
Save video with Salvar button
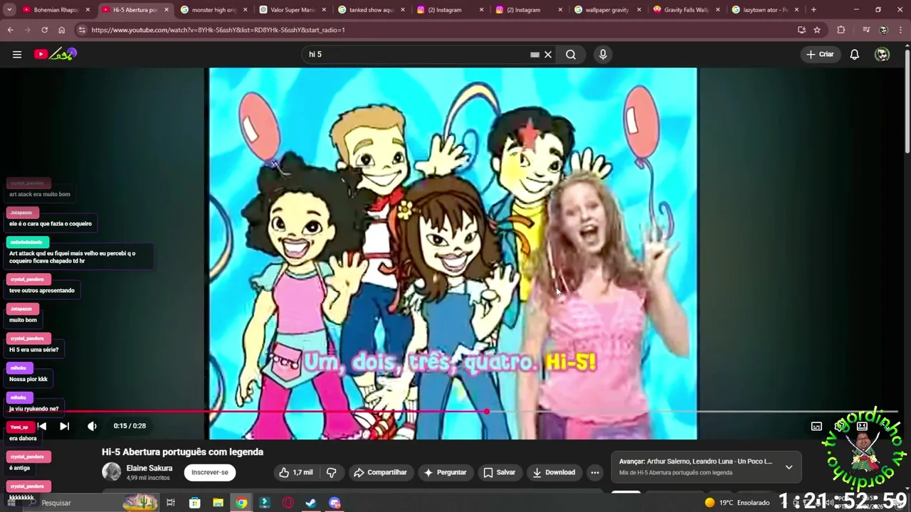click(x=499, y=472)
